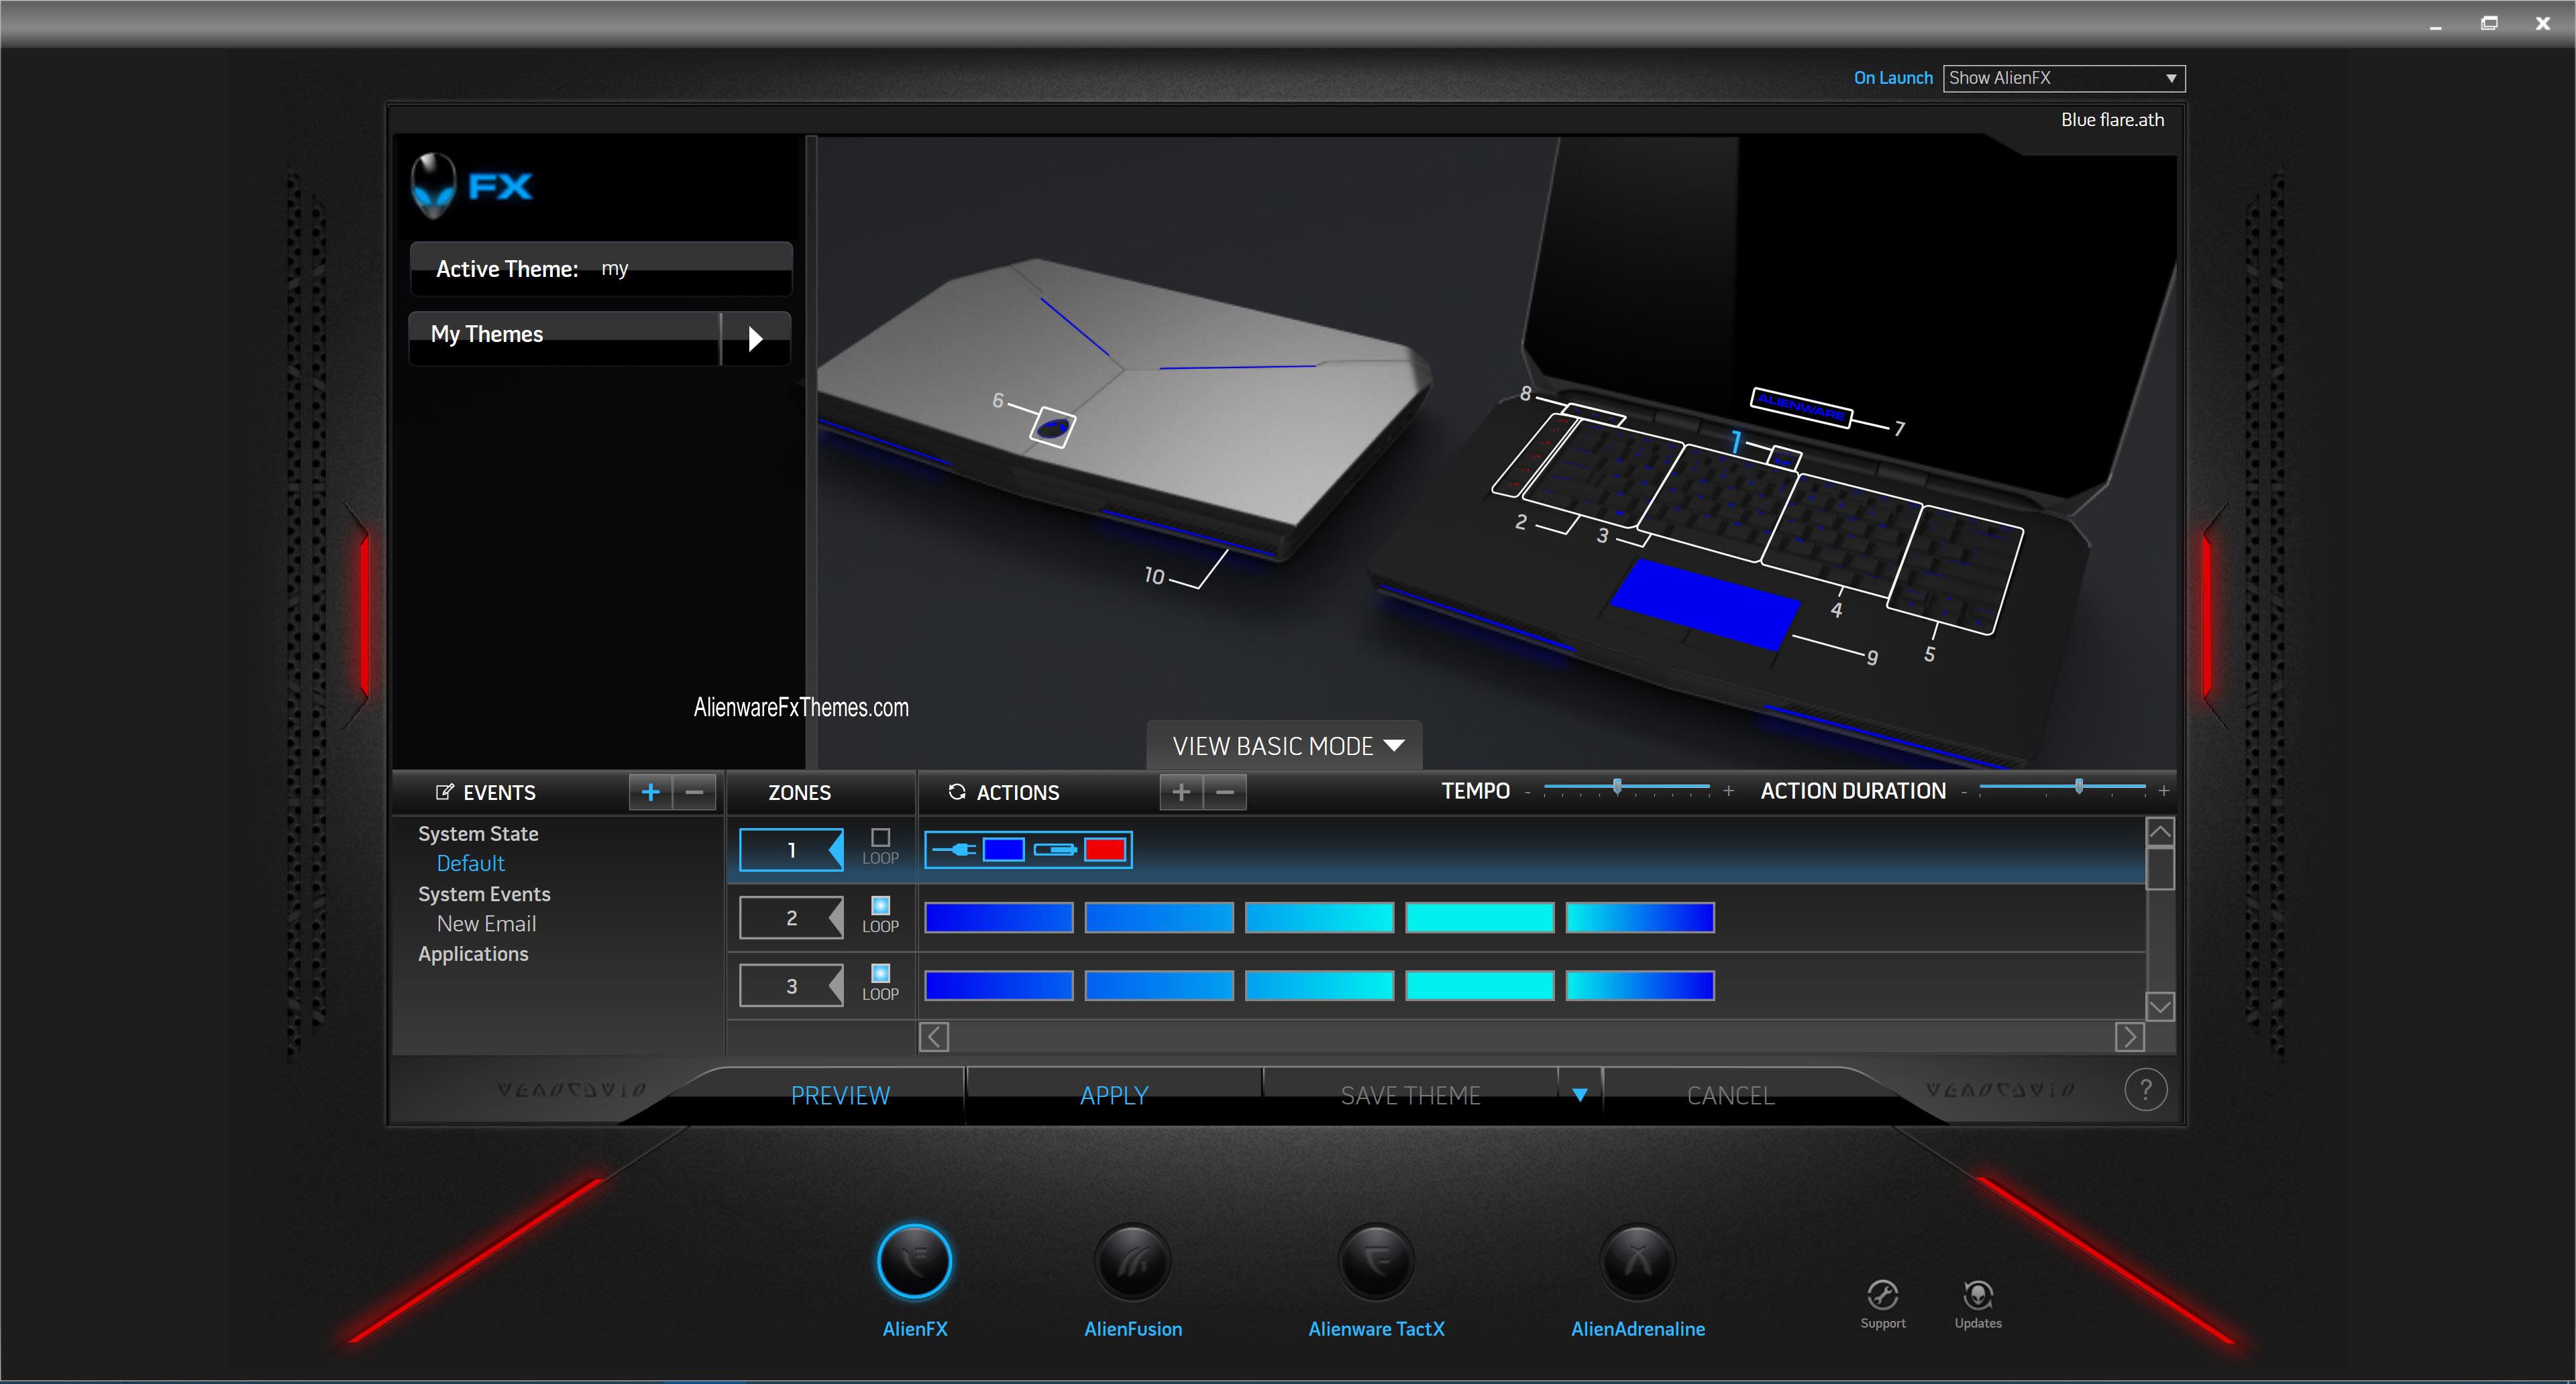Image resolution: width=2576 pixels, height=1384 pixels.
Task: Remove action with the Actions minus button
Action: 1225,793
